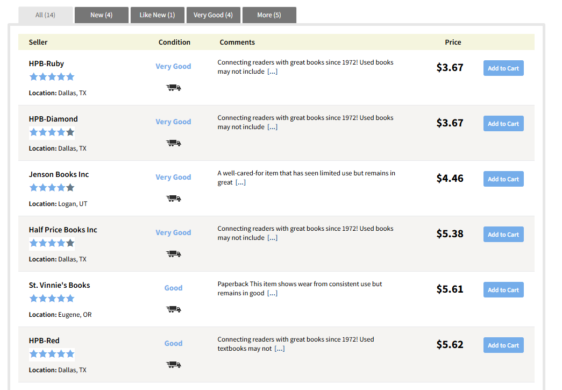
Task: Click the shipping truck icon for HPB-Red
Action: click(174, 365)
